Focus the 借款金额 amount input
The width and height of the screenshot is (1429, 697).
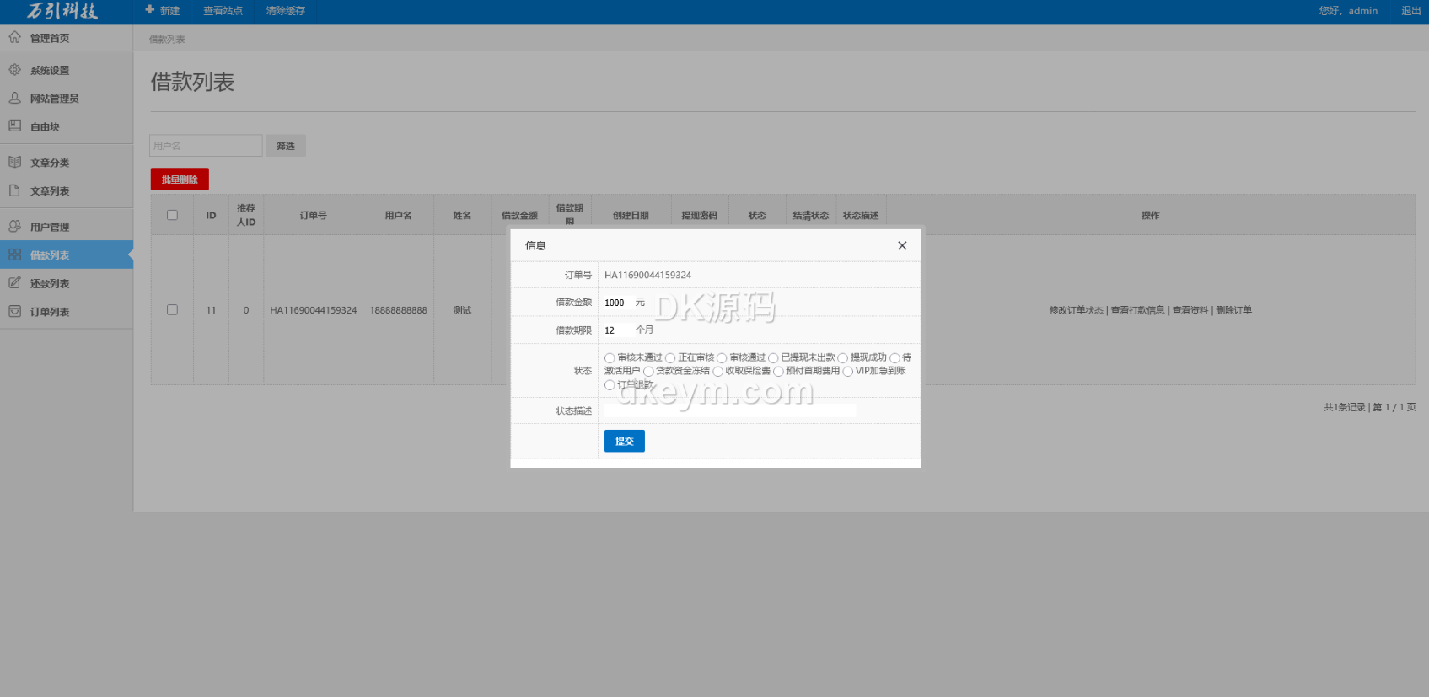click(x=616, y=303)
